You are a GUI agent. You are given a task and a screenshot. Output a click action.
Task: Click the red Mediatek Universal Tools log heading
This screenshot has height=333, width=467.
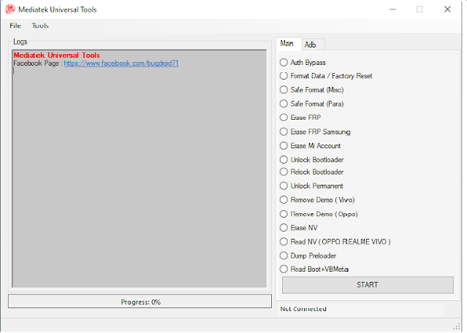tap(56, 55)
